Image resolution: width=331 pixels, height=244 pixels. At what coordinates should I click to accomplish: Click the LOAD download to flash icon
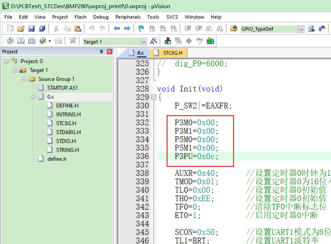pyautogui.click(x=72, y=40)
